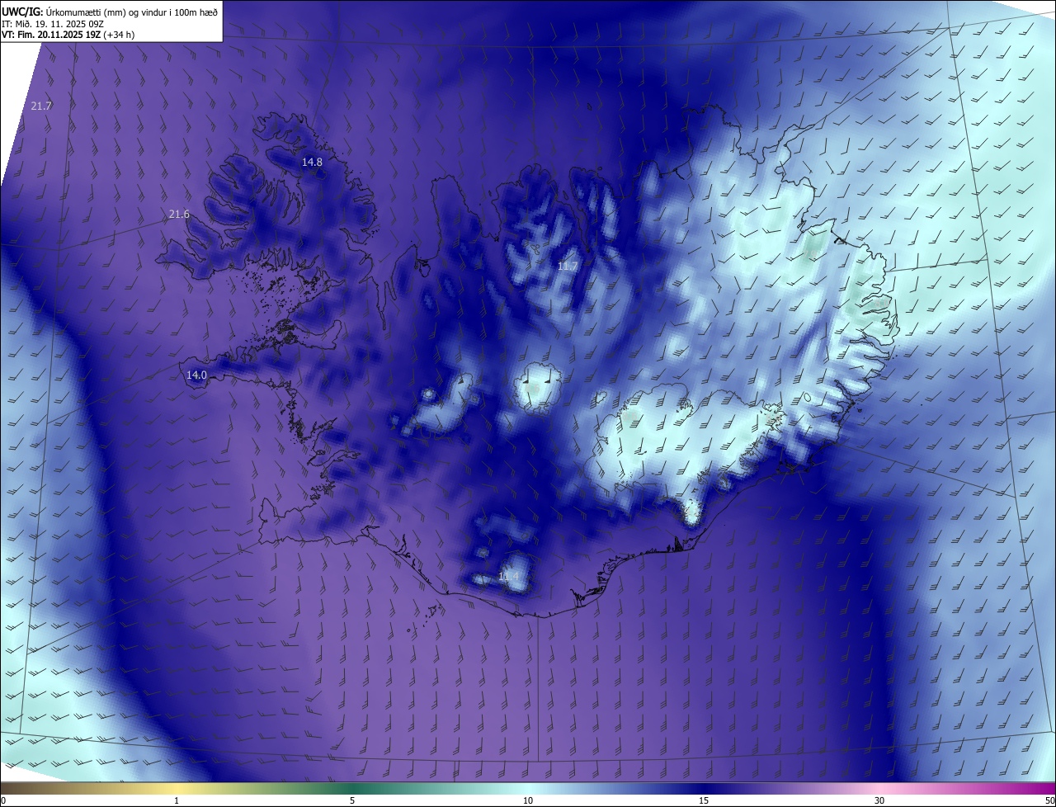Click the color scale tick label 50
The image size is (1056, 807).
tap(1049, 800)
